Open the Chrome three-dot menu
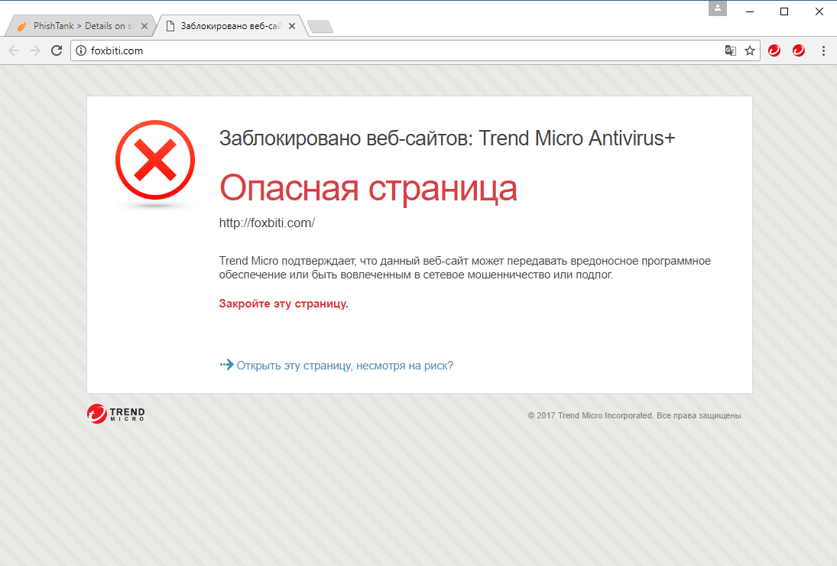 tap(822, 50)
